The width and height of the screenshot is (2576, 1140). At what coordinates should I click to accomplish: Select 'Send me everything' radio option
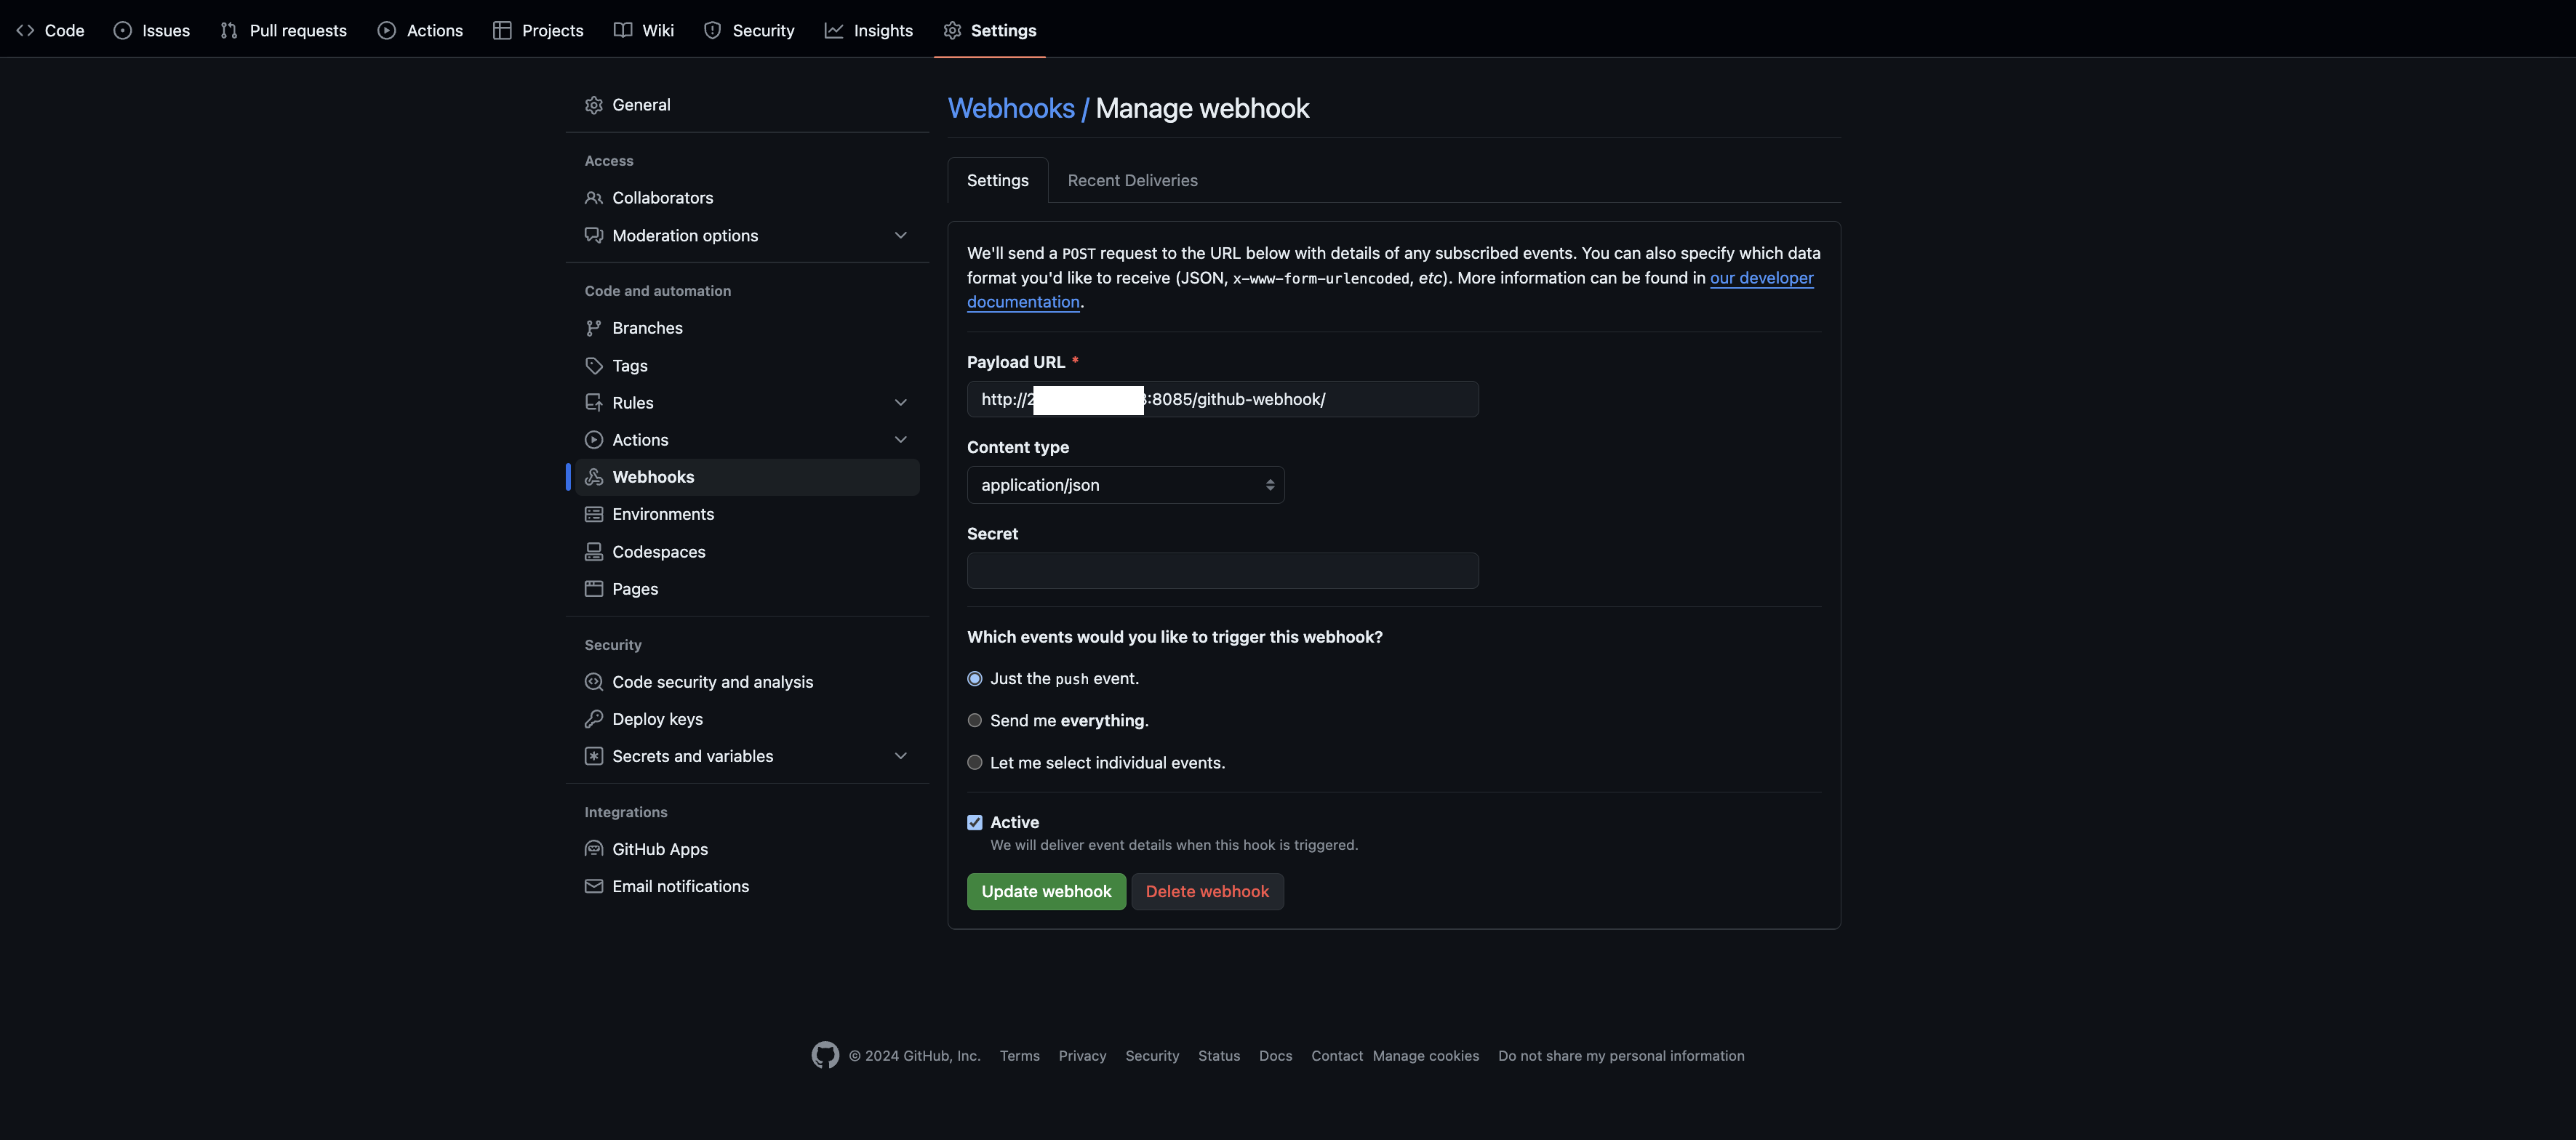pyautogui.click(x=974, y=720)
